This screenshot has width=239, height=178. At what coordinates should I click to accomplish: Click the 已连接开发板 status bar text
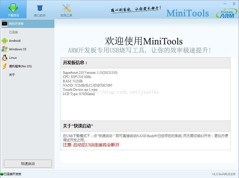[x=12, y=174]
